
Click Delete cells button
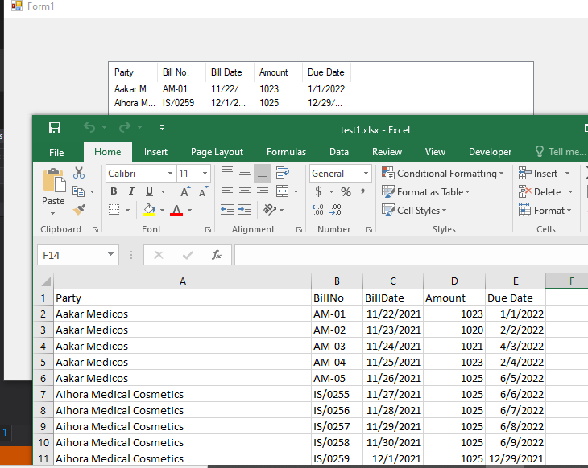[x=540, y=191]
